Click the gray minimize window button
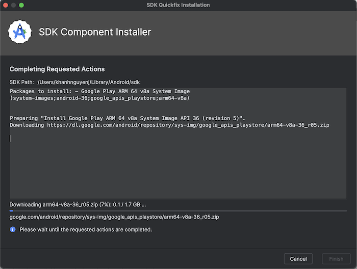The width and height of the screenshot is (357, 269). click(x=13, y=5)
